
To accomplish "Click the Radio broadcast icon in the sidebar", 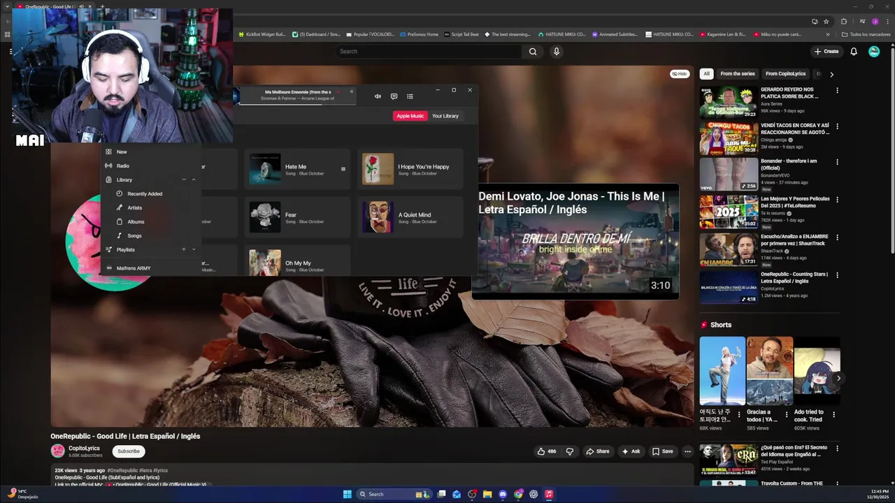I will click(x=108, y=166).
